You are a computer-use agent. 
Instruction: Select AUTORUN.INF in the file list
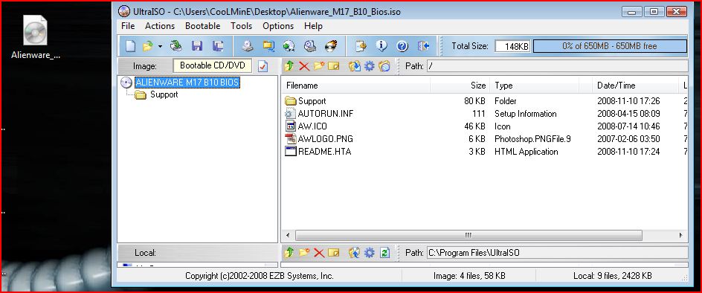tap(326, 114)
